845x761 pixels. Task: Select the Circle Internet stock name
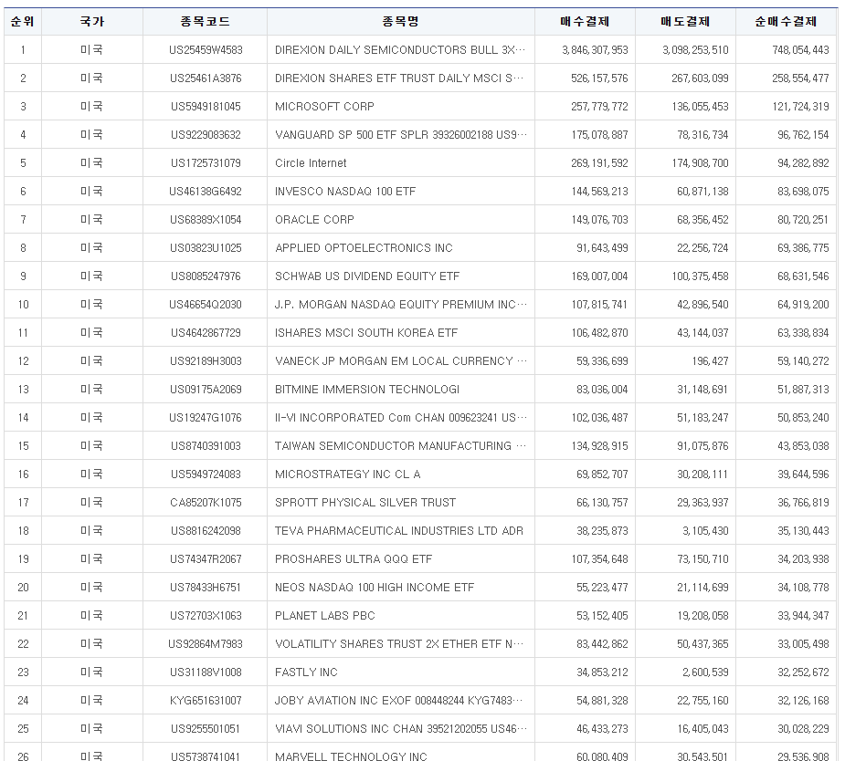point(310,162)
